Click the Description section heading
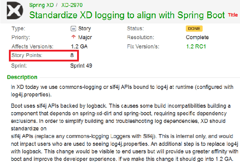The image size is (240, 162). [x=22, y=77]
